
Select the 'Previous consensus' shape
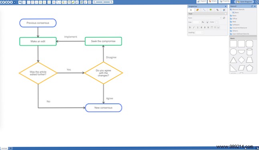[x=38, y=23]
